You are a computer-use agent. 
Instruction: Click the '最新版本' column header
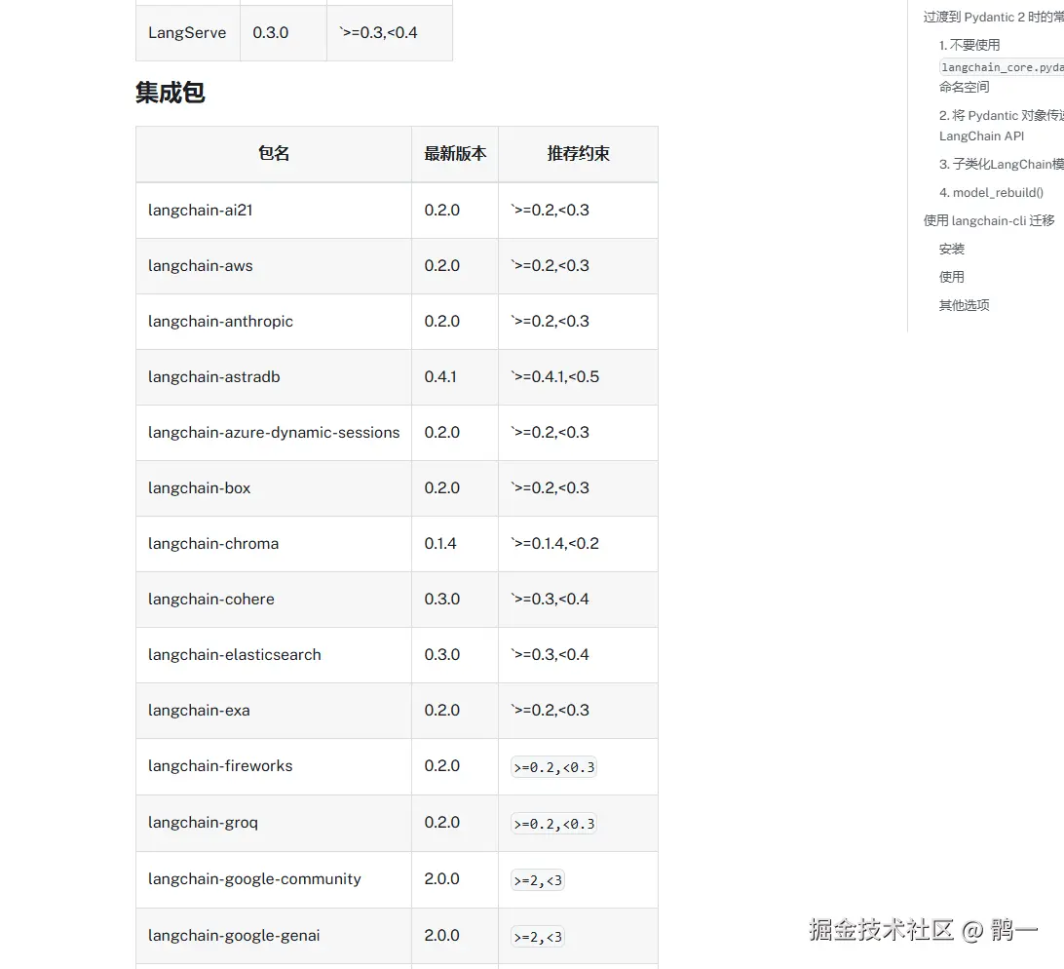pos(455,153)
